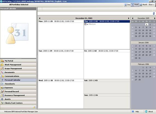
Task: Click the Personal Record icon
Action: (2, 91)
